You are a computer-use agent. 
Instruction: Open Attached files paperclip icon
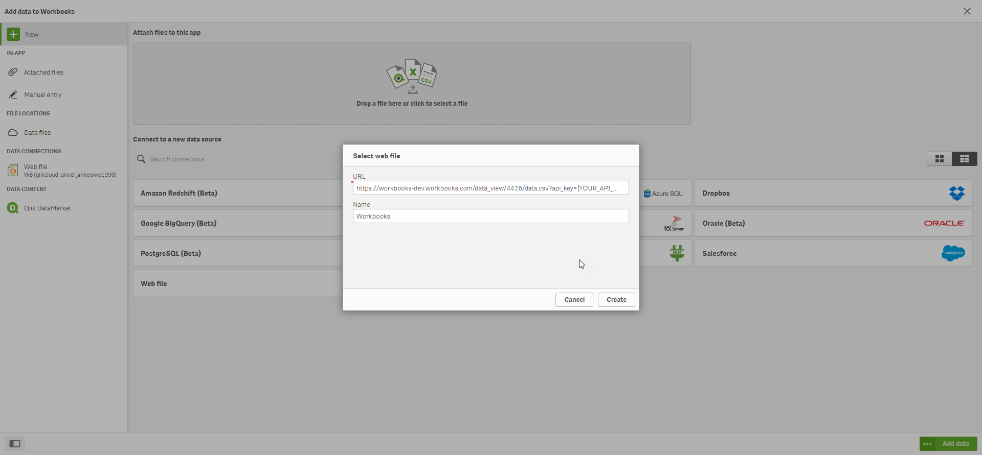pos(13,72)
